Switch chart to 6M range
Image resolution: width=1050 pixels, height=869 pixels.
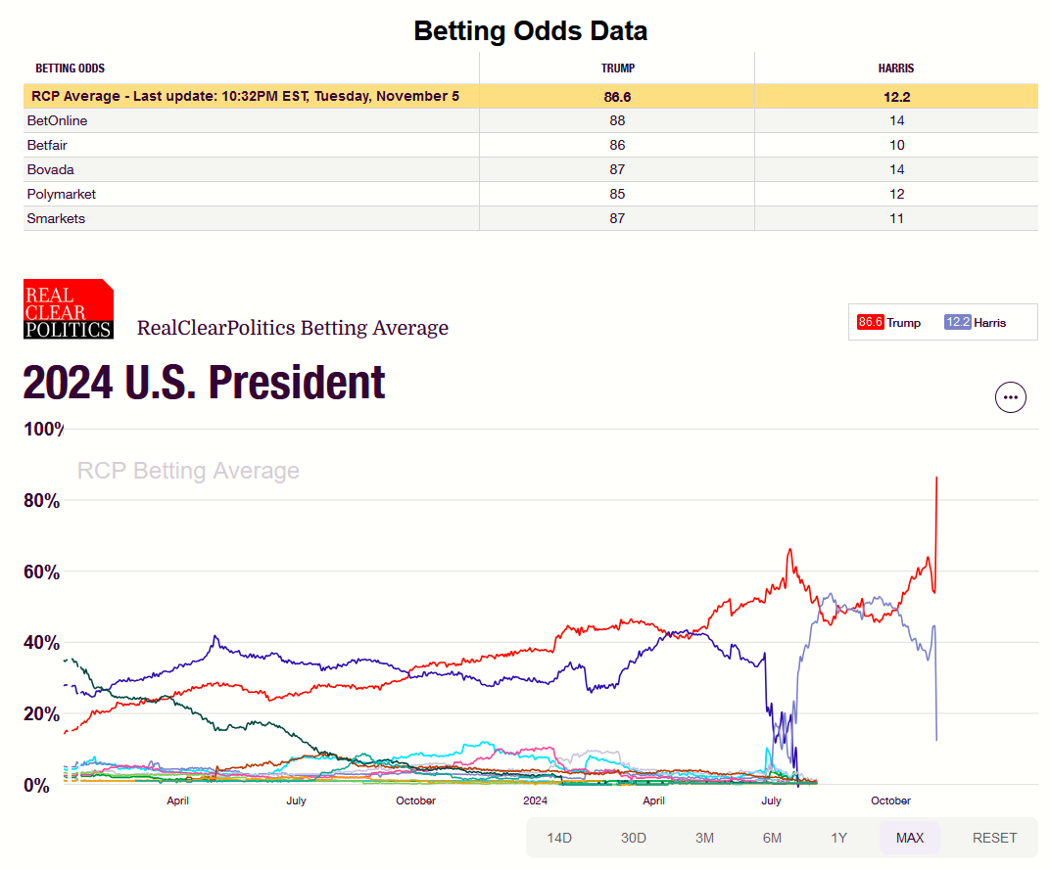772,838
